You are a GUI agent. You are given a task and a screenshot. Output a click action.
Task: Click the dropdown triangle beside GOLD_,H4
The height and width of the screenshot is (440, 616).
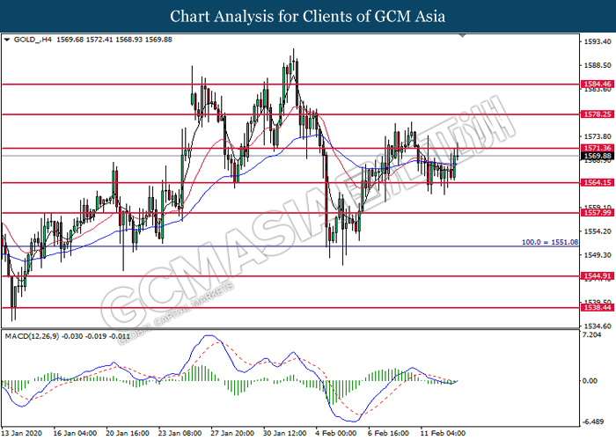point(7,40)
